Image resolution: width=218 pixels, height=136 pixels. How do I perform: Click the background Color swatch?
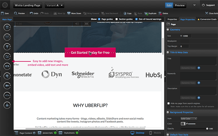pyautogui.click(x=183, y=124)
